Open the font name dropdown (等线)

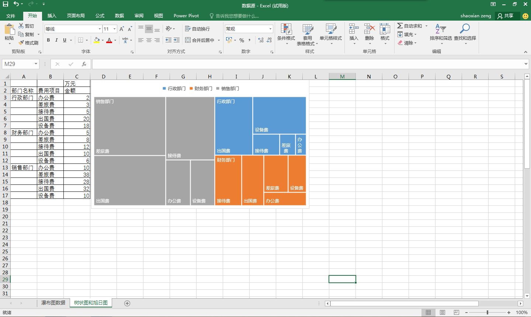click(100, 29)
